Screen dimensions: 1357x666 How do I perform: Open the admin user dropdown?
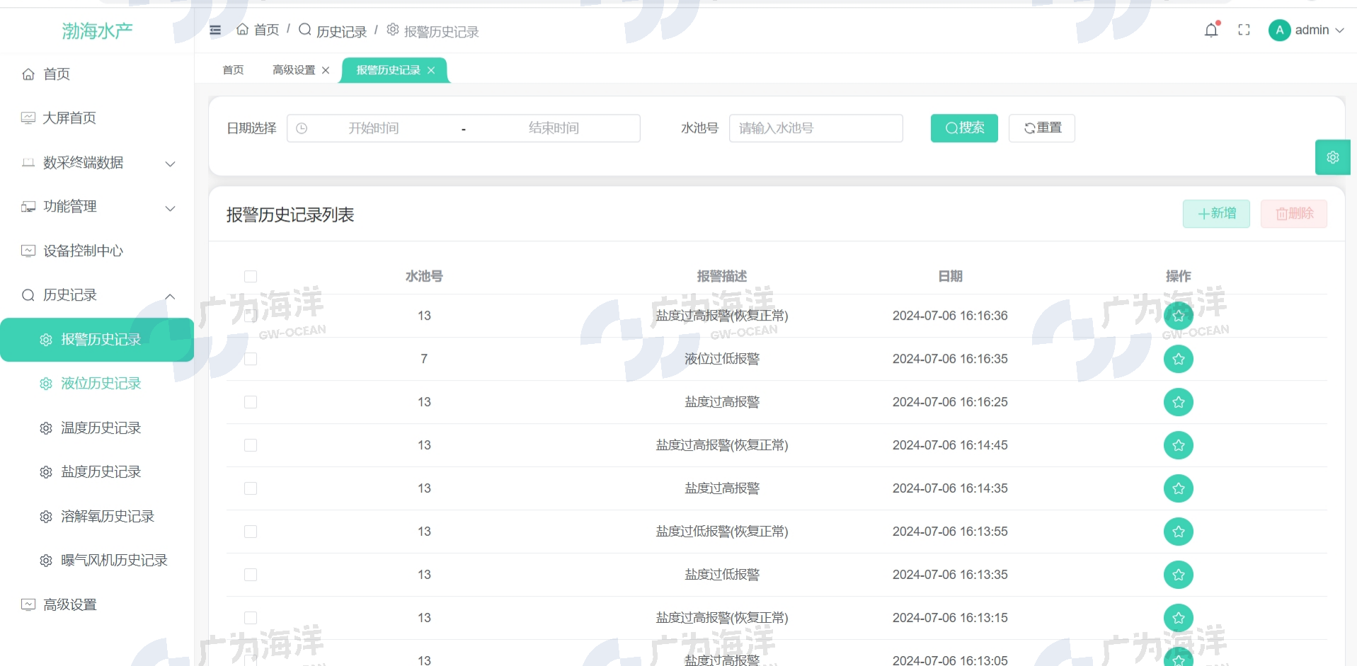(1306, 30)
